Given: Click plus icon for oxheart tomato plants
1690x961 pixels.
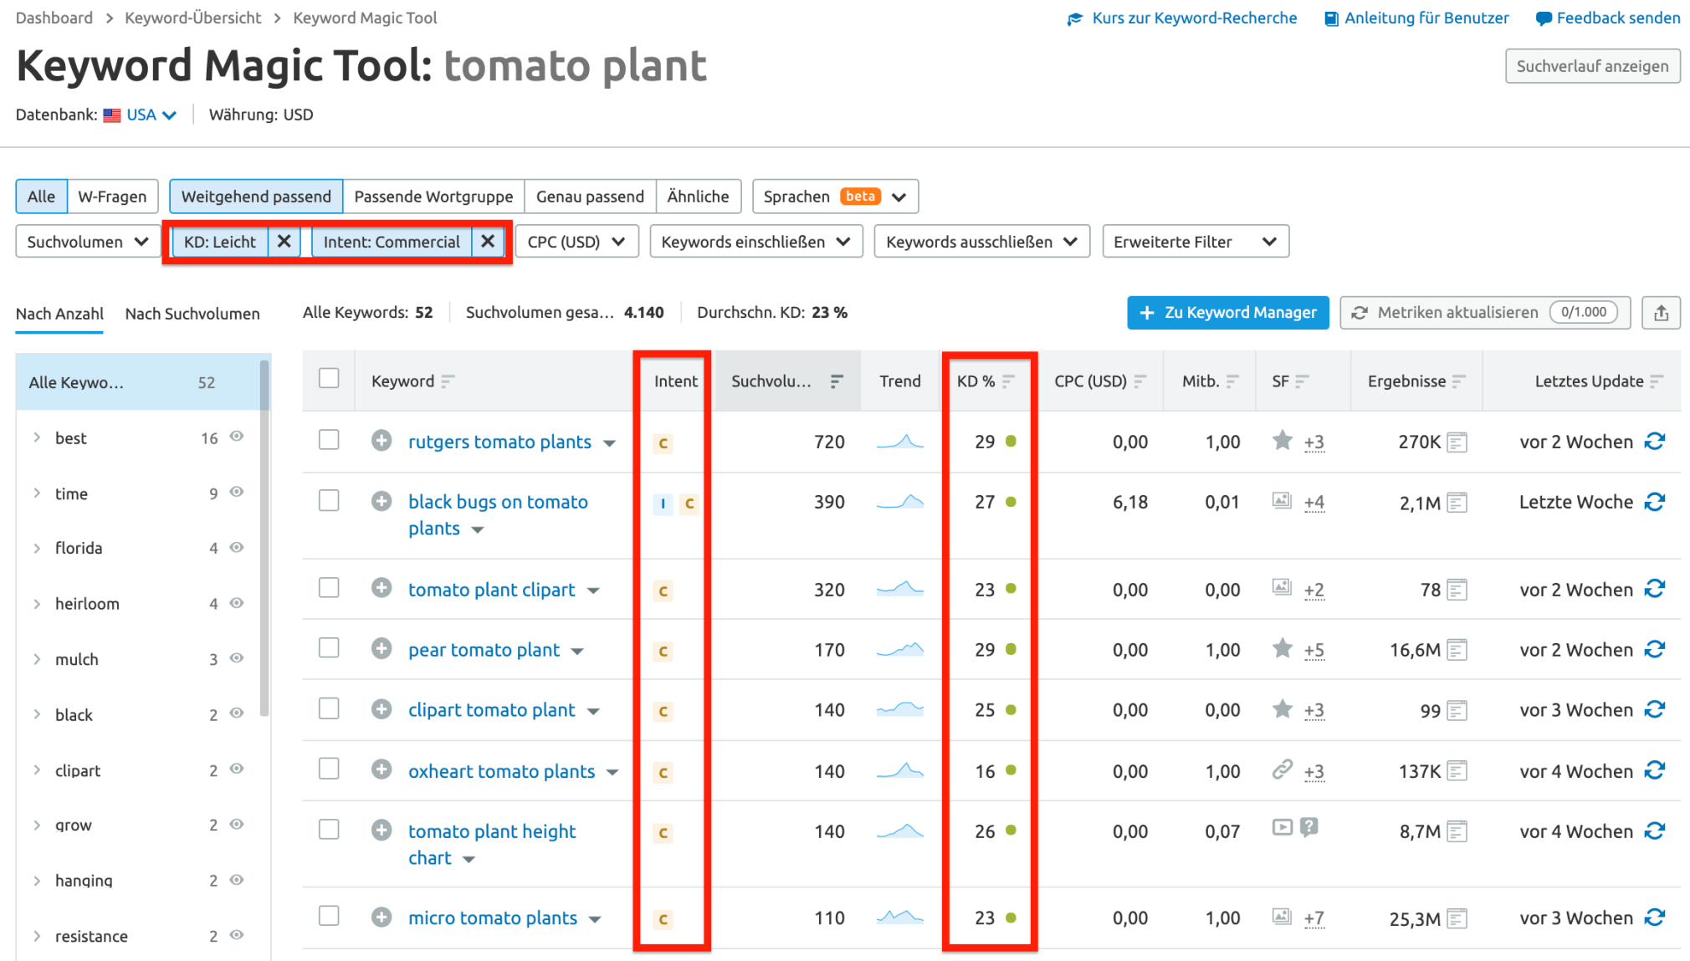Looking at the screenshot, I should point(382,769).
